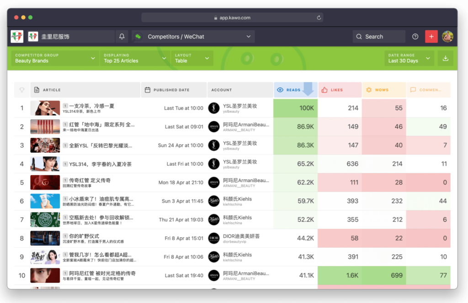This screenshot has height=303, width=468.
Task: Click the date Sun 3 Apr at 11:45
Action: point(182,201)
